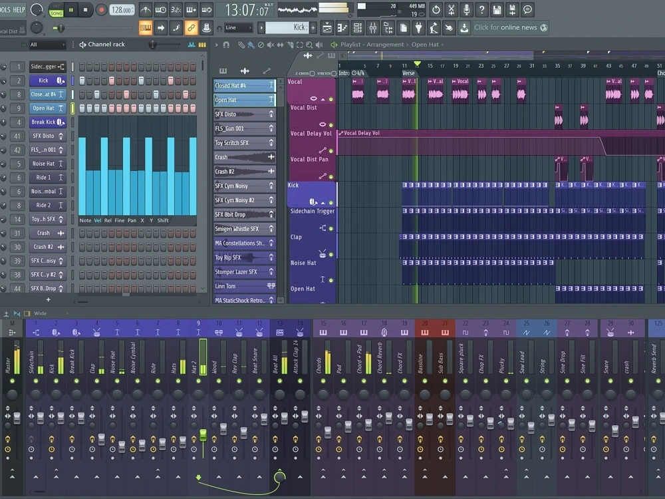This screenshot has width=665, height=499.
Task: Click the question mark help icon
Action: coord(481,9)
